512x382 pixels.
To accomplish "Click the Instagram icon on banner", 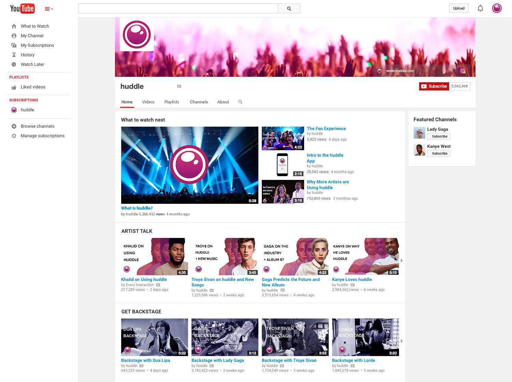I will pyautogui.click(x=463, y=71).
